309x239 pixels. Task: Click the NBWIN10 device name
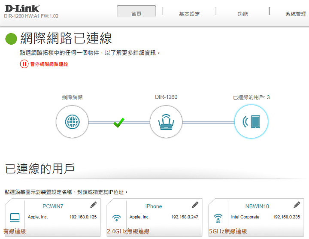click(257, 206)
